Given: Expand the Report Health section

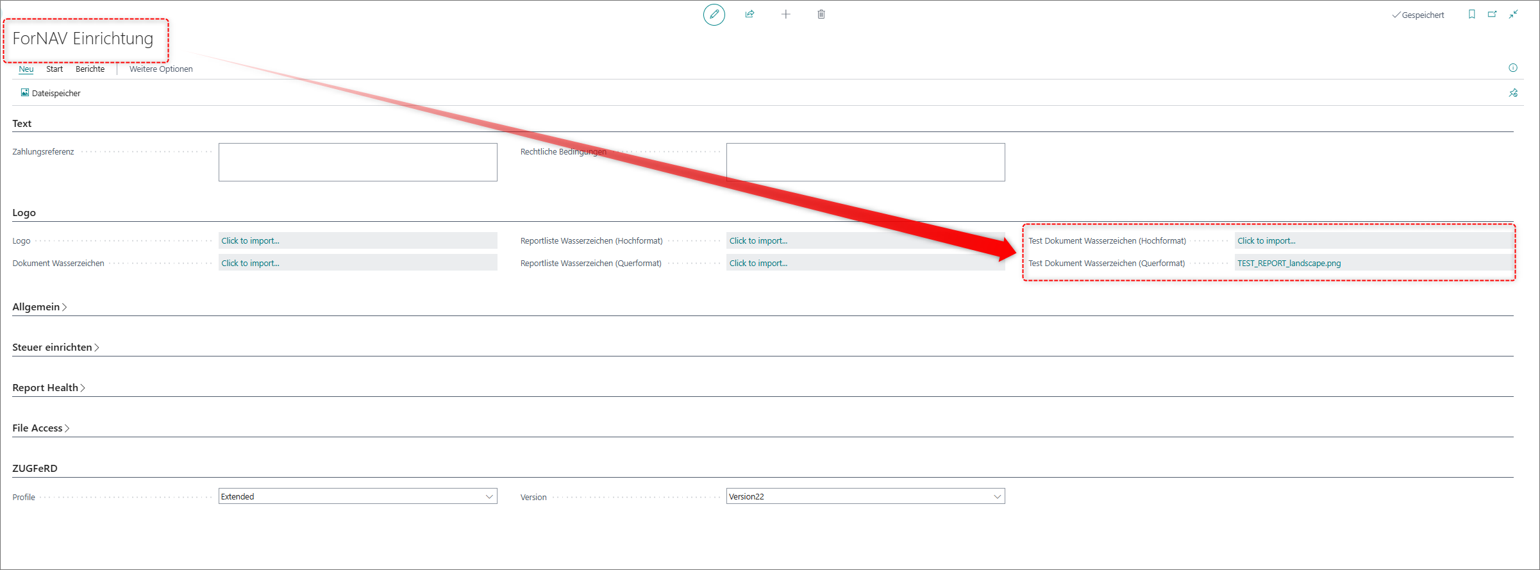Looking at the screenshot, I should click(x=49, y=387).
